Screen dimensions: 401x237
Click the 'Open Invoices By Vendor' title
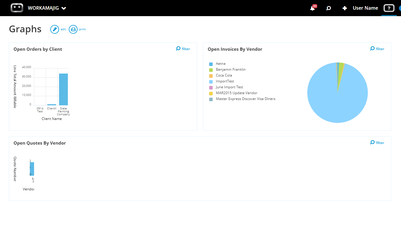click(235, 49)
